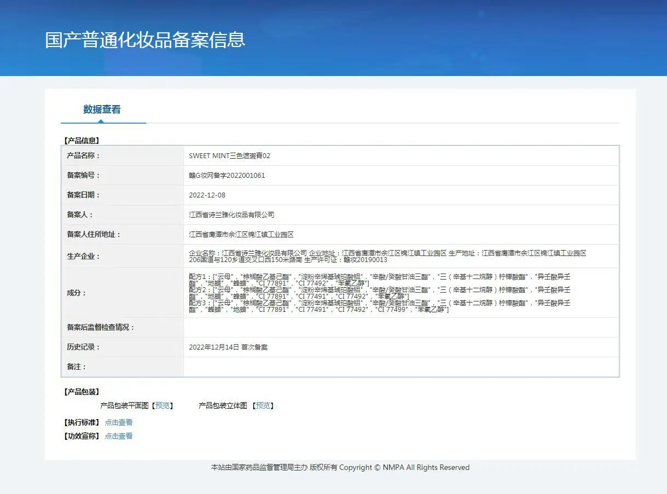Click the 备案日期 value 2022-12-08
The width and height of the screenshot is (667, 494).
(207, 195)
